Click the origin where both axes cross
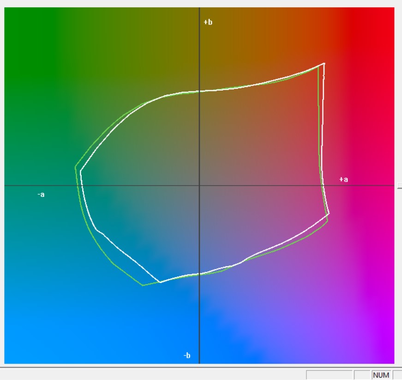402x380 pixels. [x=199, y=185]
